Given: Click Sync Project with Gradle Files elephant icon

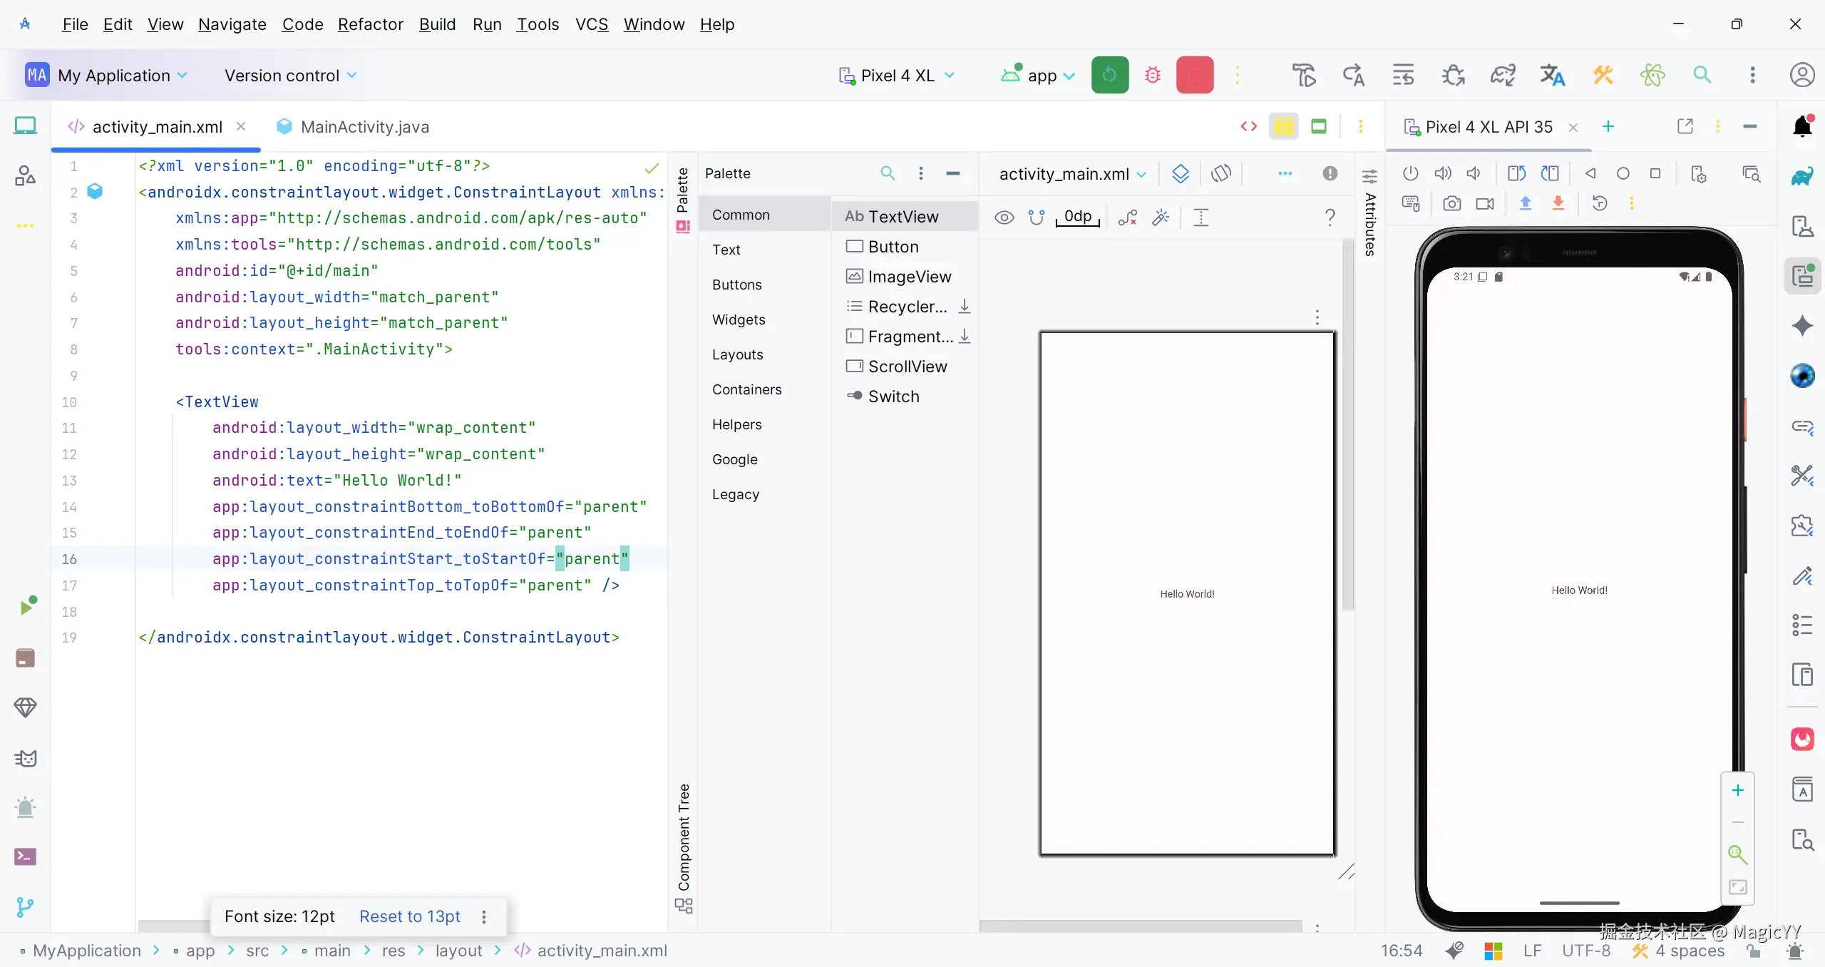Looking at the screenshot, I should point(1503,75).
